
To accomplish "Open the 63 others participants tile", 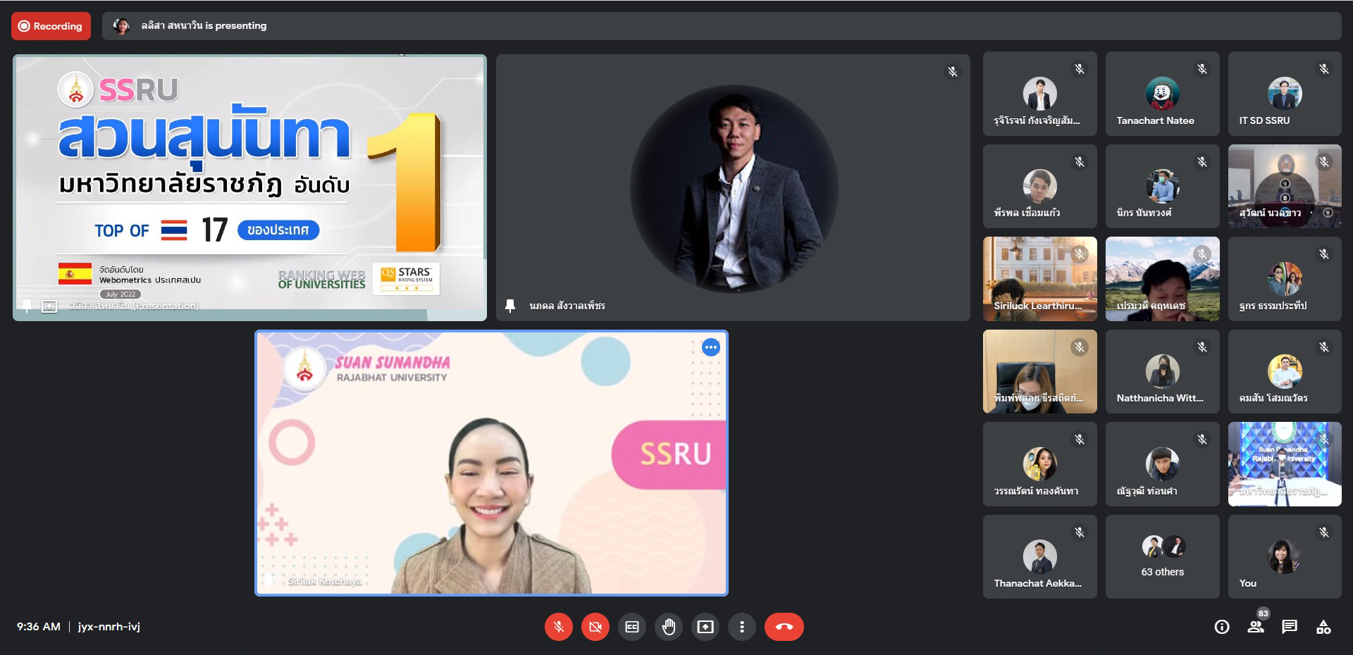I will 1162,557.
